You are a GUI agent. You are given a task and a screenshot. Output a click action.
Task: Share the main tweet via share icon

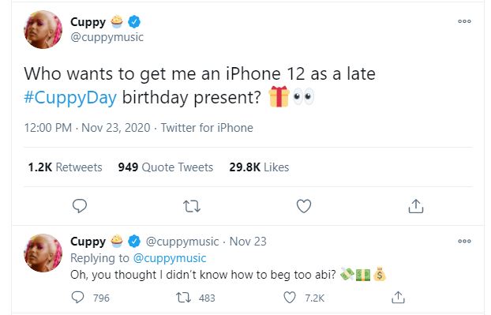pyautogui.click(x=416, y=206)
